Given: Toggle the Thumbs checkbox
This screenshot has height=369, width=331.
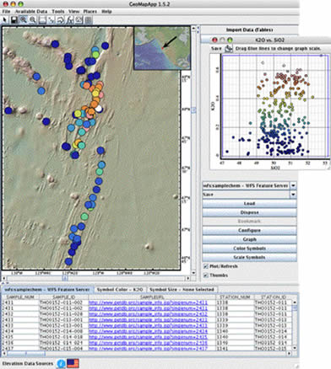Looking at the screenshot, I should [206, 275].
